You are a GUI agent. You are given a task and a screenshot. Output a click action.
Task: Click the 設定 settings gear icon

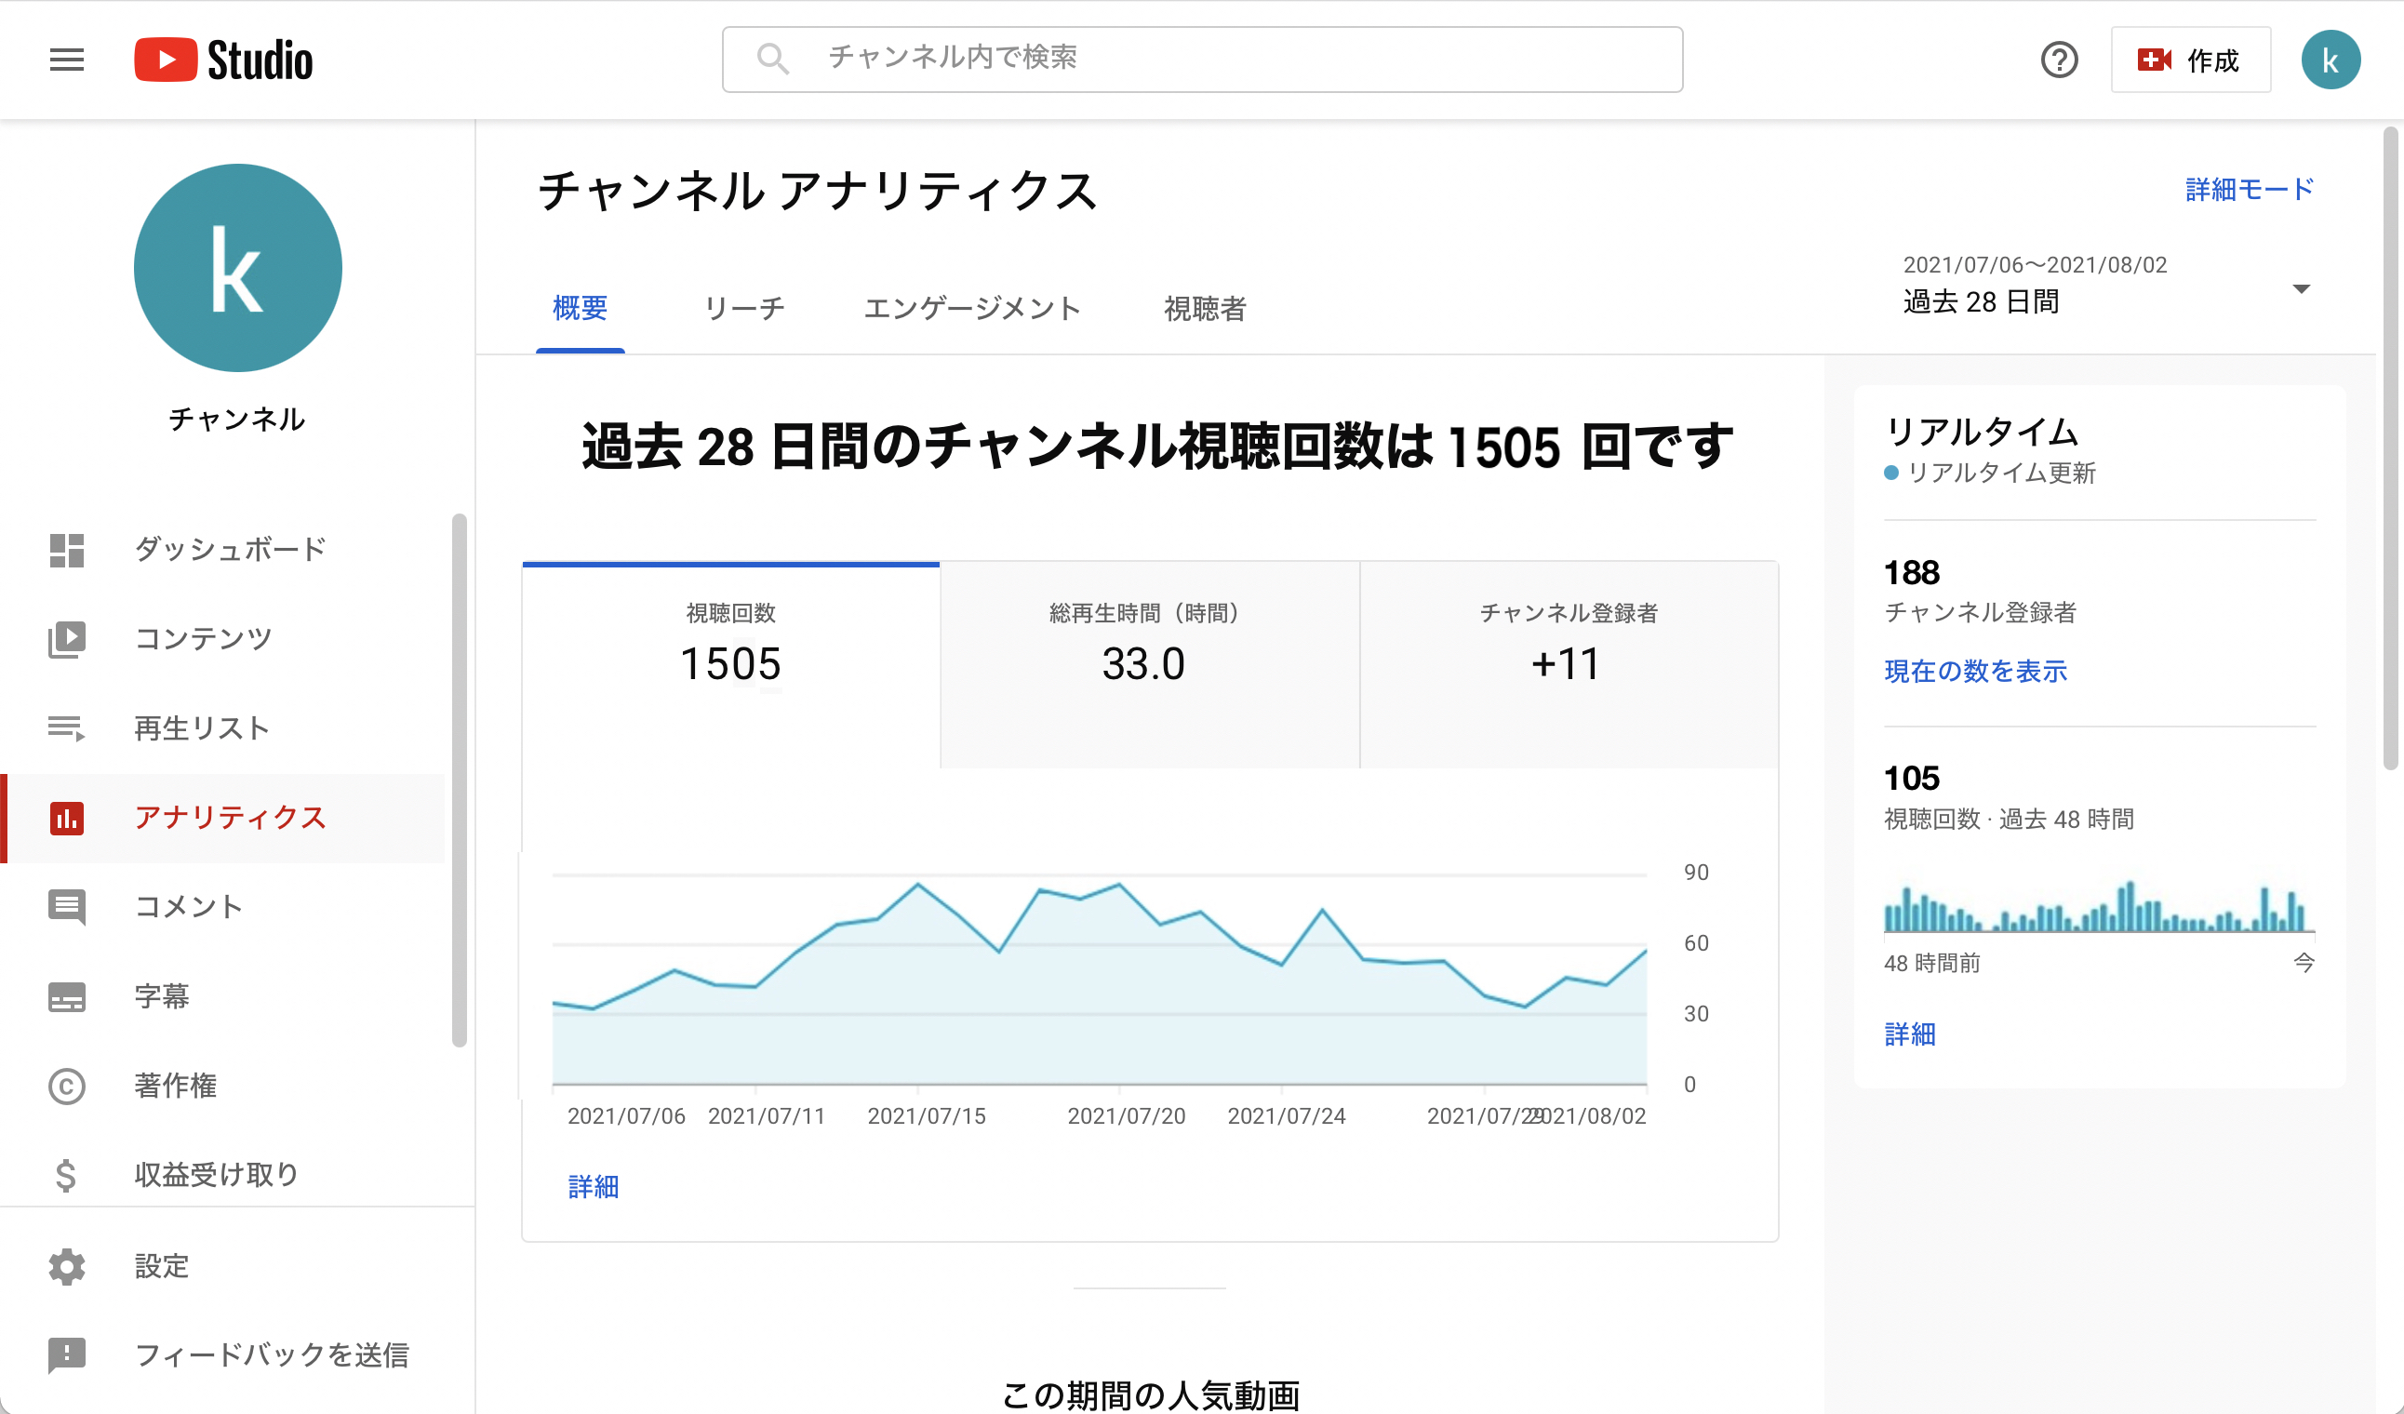67,1266
